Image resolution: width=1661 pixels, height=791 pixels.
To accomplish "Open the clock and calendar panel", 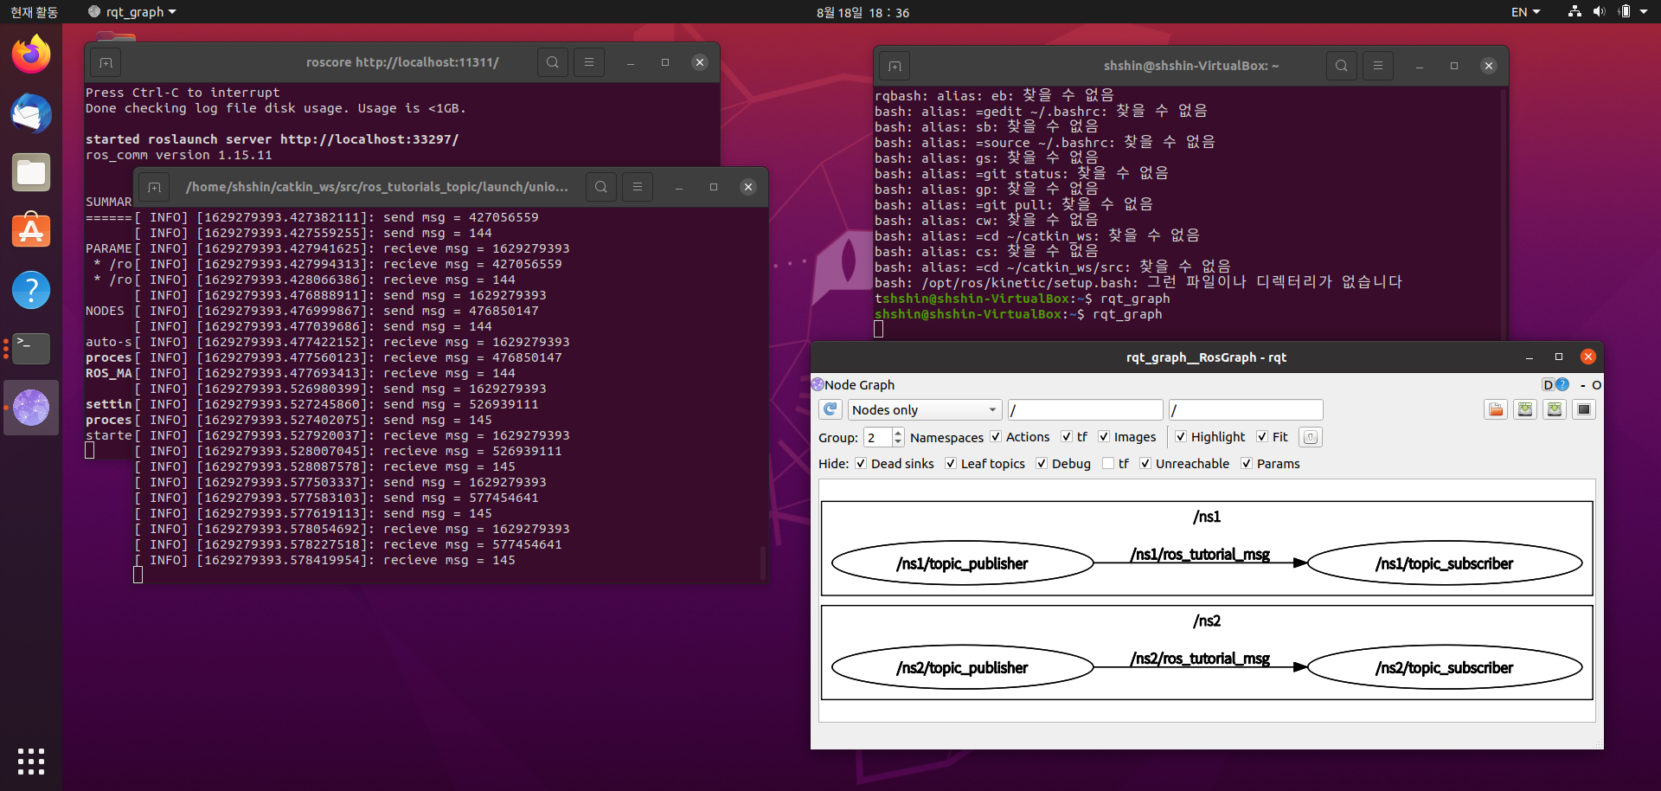I will pos(863,12).
